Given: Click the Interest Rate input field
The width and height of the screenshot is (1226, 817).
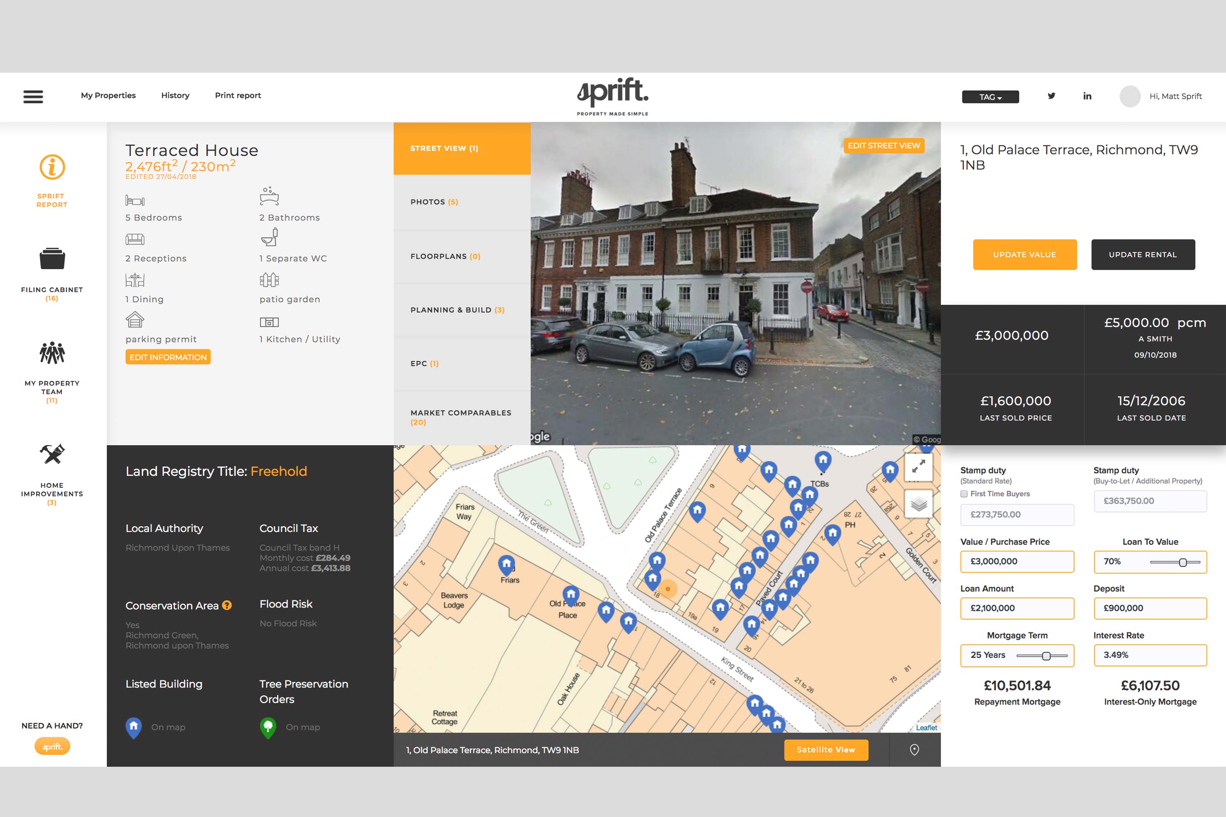Looking at the screenshot, I should 1150,655.
